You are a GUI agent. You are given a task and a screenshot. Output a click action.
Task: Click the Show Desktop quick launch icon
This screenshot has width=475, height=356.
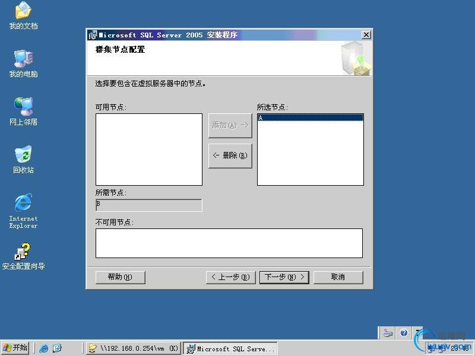[x=57, y=348]
